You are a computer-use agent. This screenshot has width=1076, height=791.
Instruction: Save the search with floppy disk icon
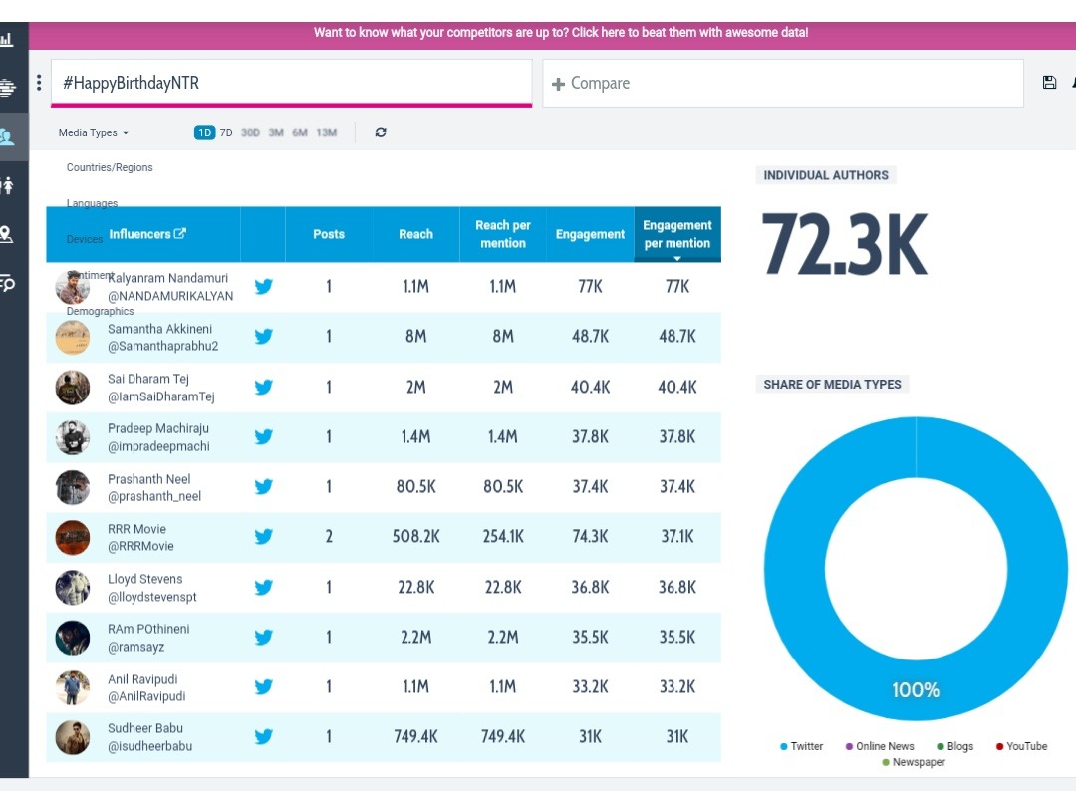click(x=1049, y=83)
